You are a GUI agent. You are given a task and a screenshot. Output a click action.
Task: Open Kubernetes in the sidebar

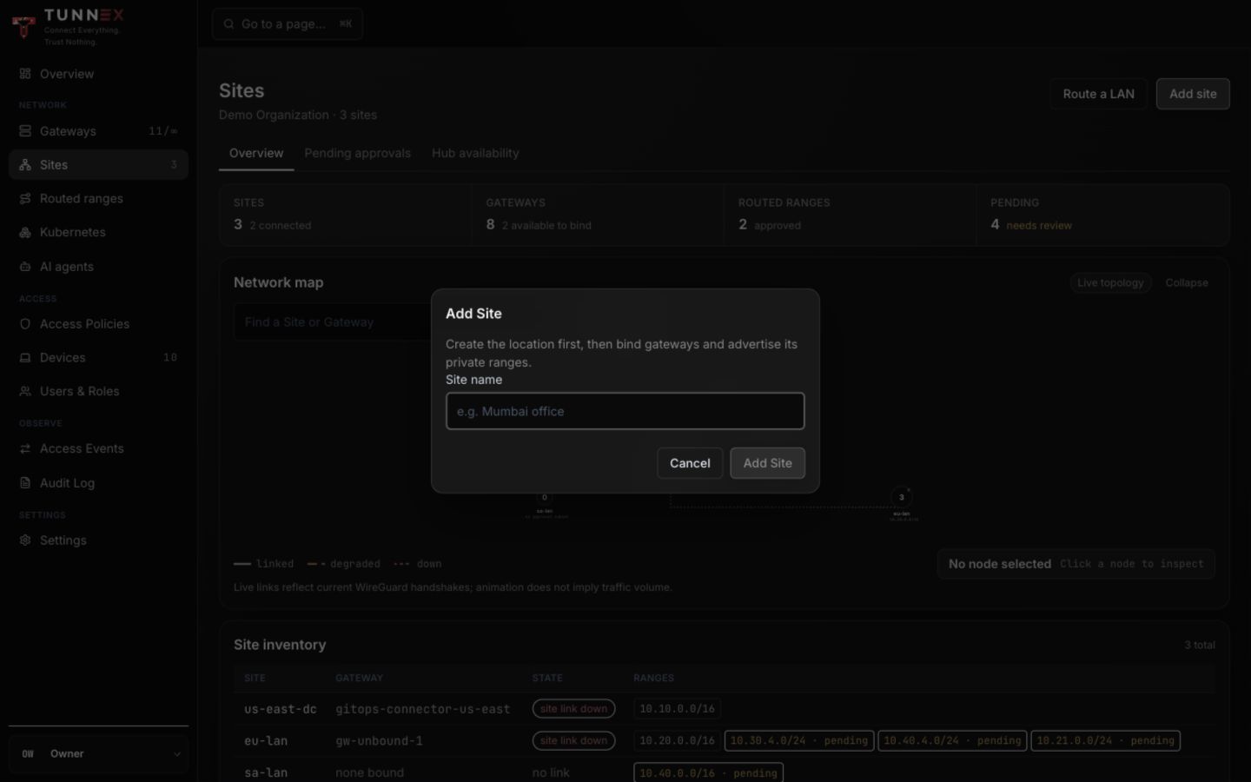(x=98, y=233)
